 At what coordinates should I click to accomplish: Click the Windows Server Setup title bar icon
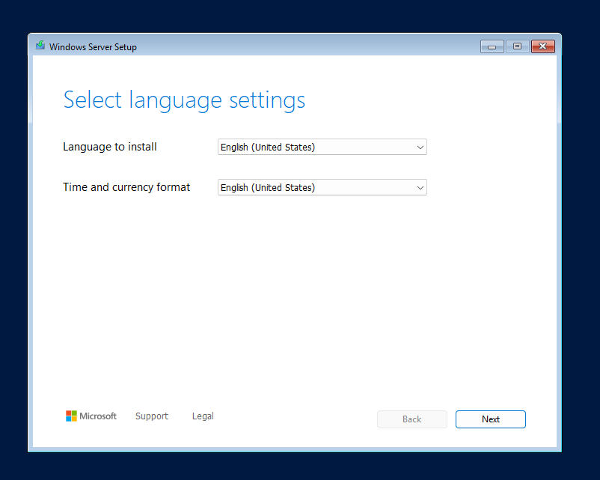tap(40, 46)
